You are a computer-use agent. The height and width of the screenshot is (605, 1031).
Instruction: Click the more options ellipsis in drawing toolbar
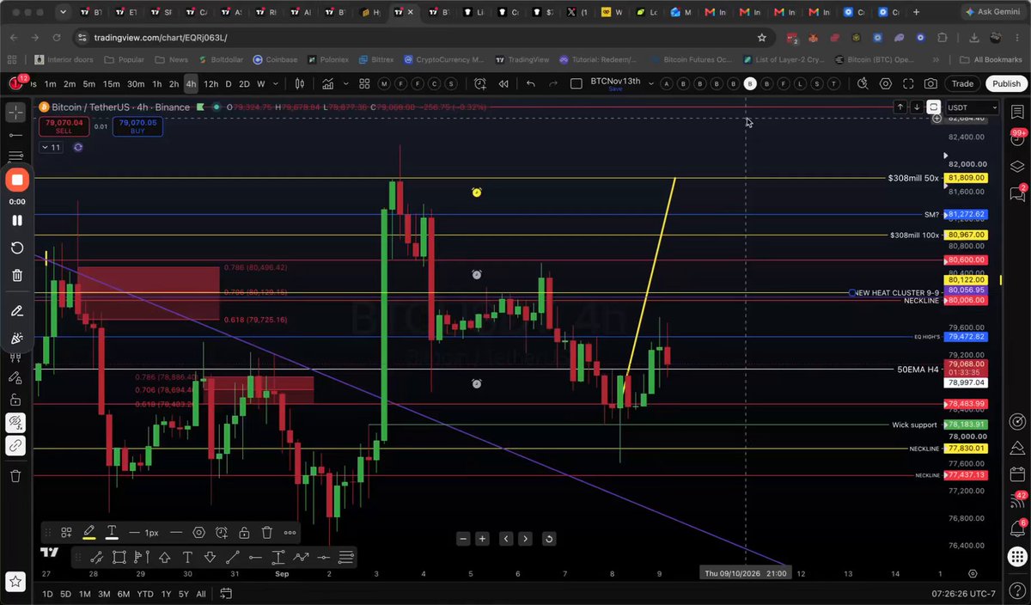(290, 533)
